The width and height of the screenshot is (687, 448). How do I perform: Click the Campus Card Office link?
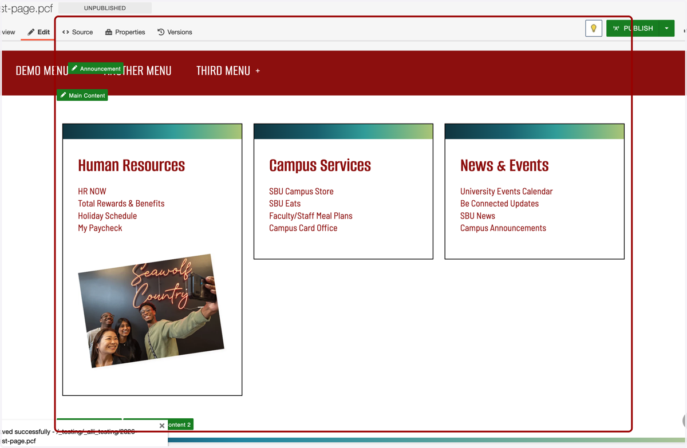[303, 228]
